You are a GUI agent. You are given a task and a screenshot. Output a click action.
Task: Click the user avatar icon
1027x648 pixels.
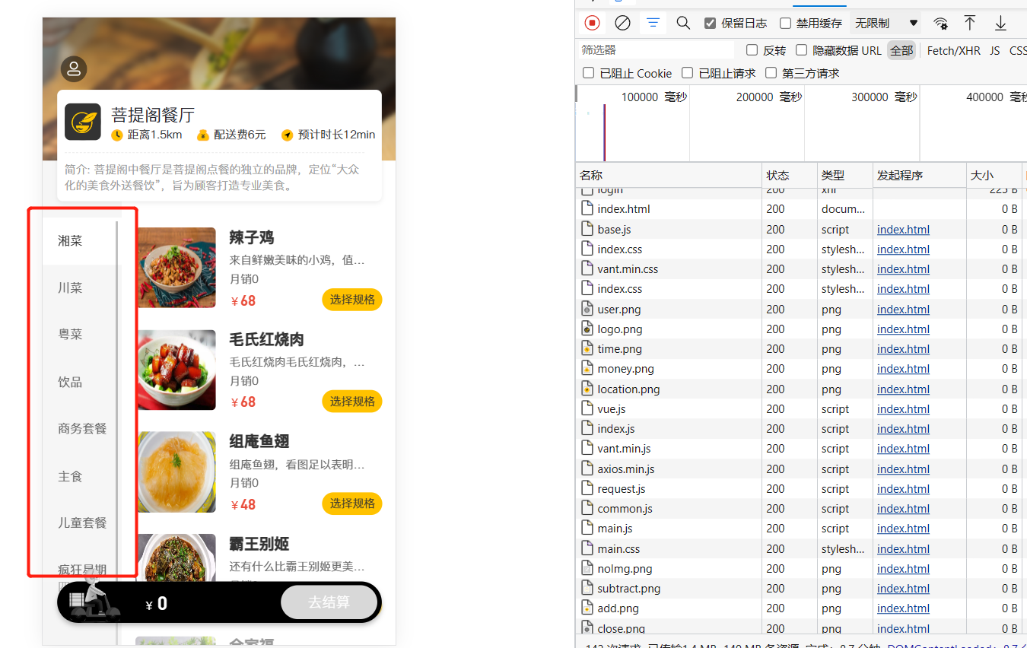click(74, 69)
